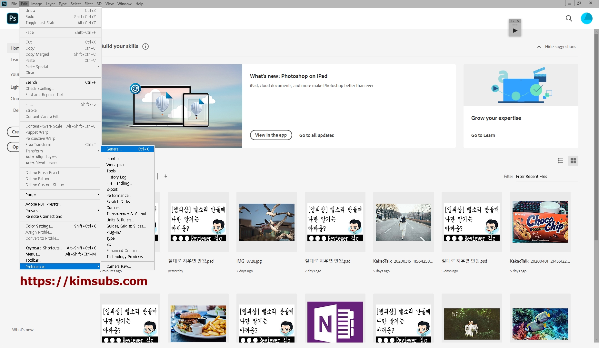Screen dimensions: 599x348
Task: Choose General under Preferences
Action: click(127, 149)
